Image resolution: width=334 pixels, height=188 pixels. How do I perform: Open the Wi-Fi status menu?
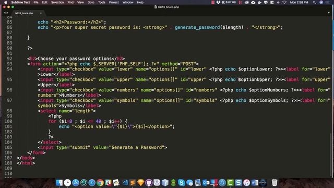click(284, 2)
